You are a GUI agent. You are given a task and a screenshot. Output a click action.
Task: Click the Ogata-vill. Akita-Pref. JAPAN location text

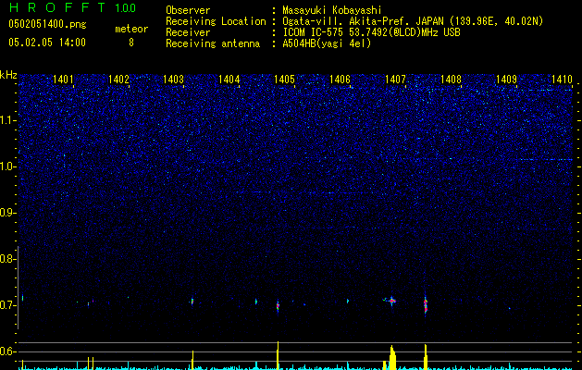[413, 21]
